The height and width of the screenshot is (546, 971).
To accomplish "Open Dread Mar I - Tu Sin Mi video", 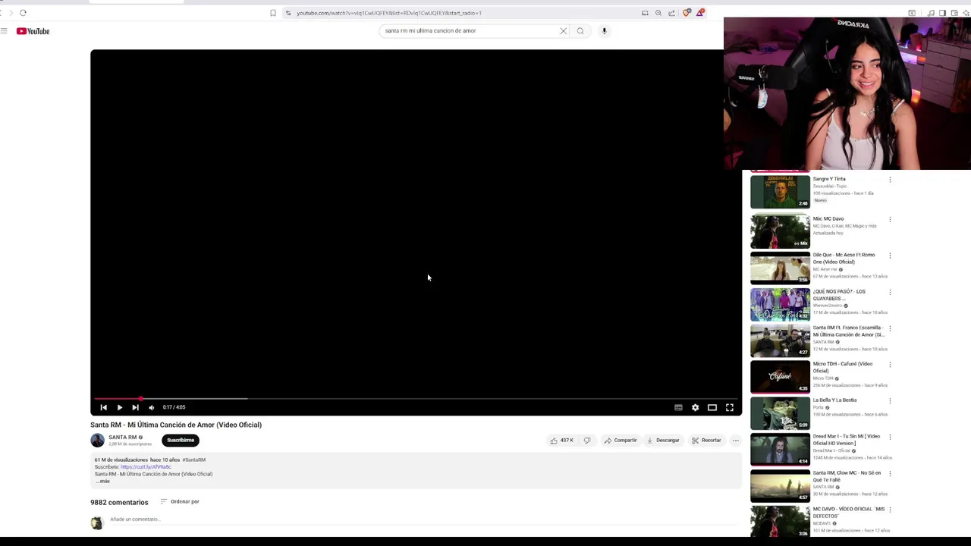I will (x=780, y=450).
